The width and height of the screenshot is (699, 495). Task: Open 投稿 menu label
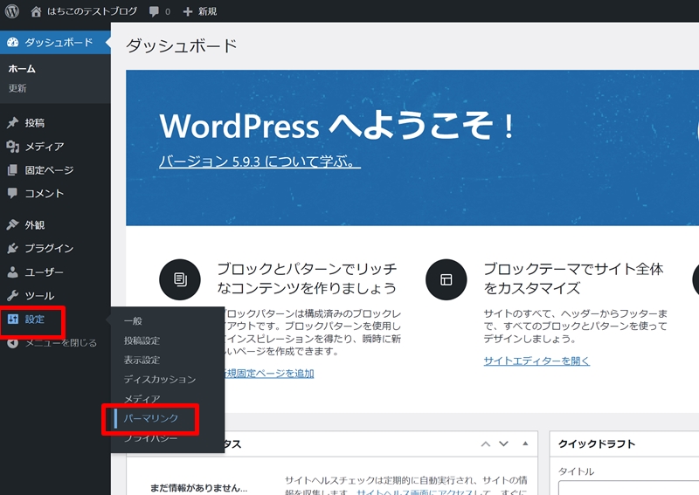pyautogui.click(x=34, y=123)
